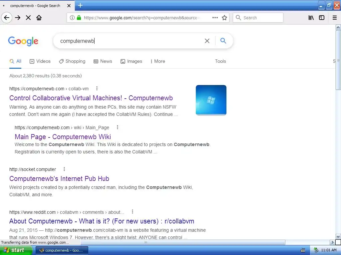
Task: Click the URL address bar text
Action: tap(142, 18)
